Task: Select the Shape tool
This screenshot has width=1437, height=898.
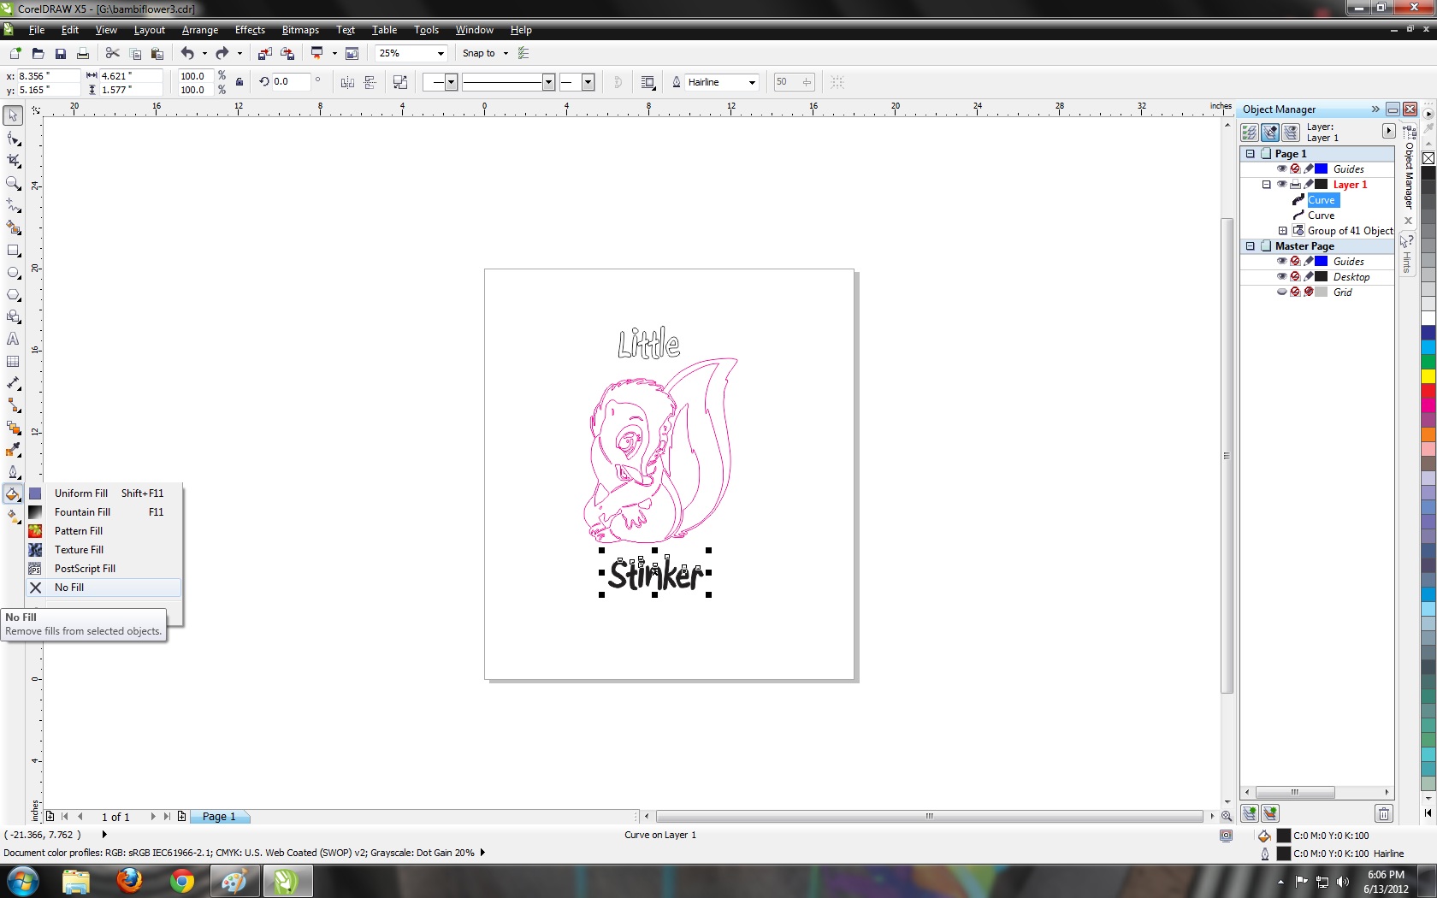Action: (x=13, y=139)
